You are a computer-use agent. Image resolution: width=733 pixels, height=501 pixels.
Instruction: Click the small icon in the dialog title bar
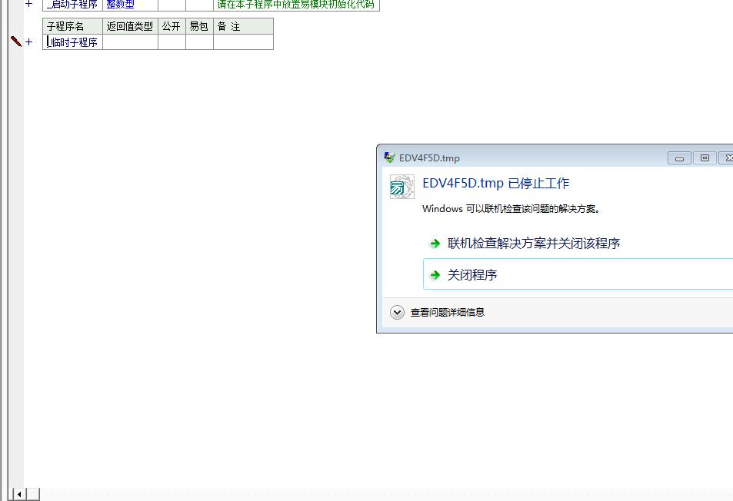390,158
